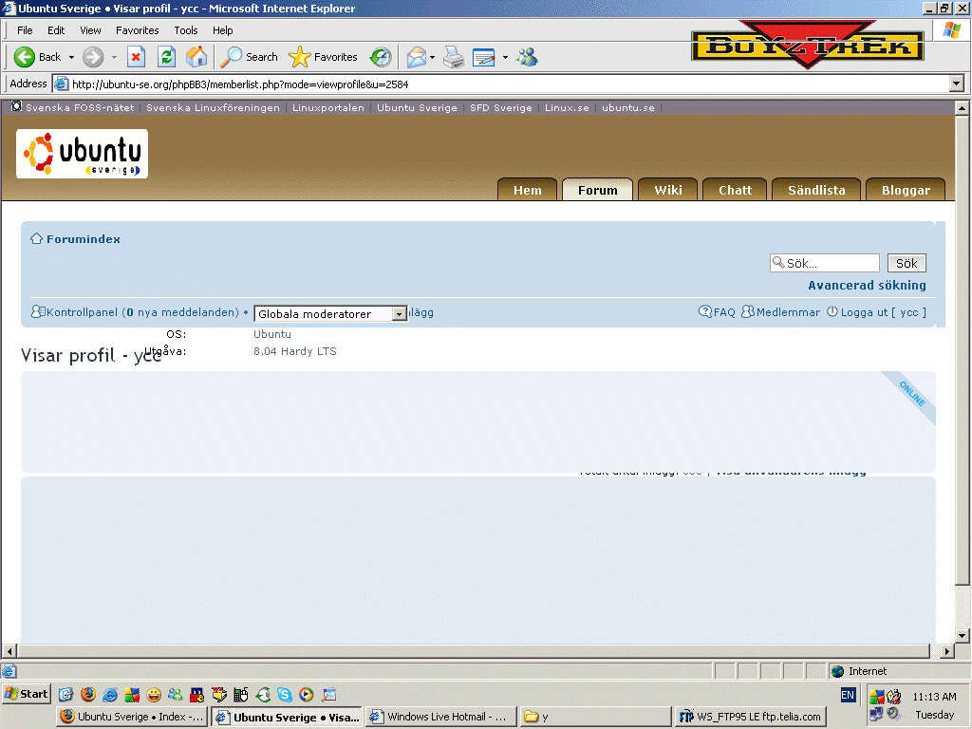Click the Windows Start button
Image resolution: width=972 pixels, height=729 pixels.
tap(26, 694)
